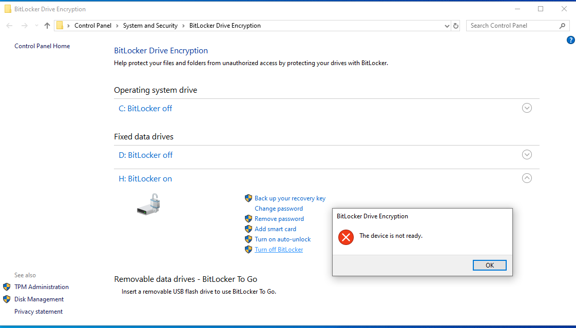576x328 pixels.
Task: Click Add smart card link
Action: click(276, 229)
